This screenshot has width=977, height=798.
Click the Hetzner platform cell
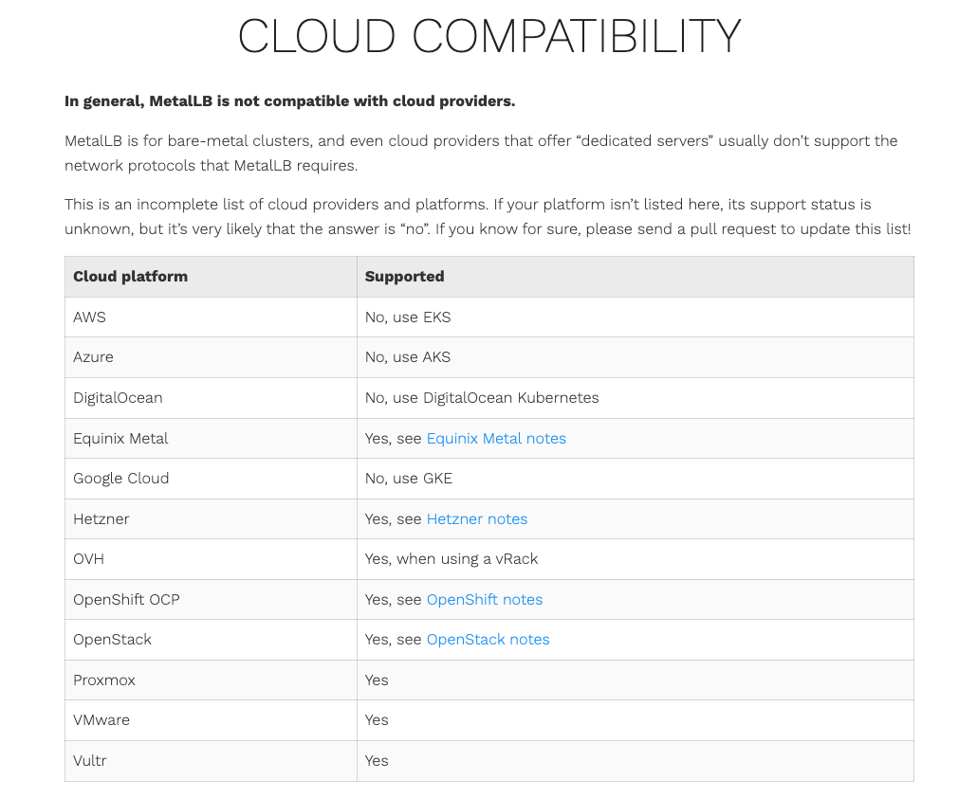(211, 518)
